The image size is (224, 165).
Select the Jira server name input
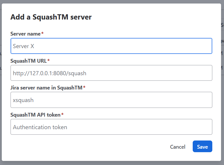[x=111, y=100]
